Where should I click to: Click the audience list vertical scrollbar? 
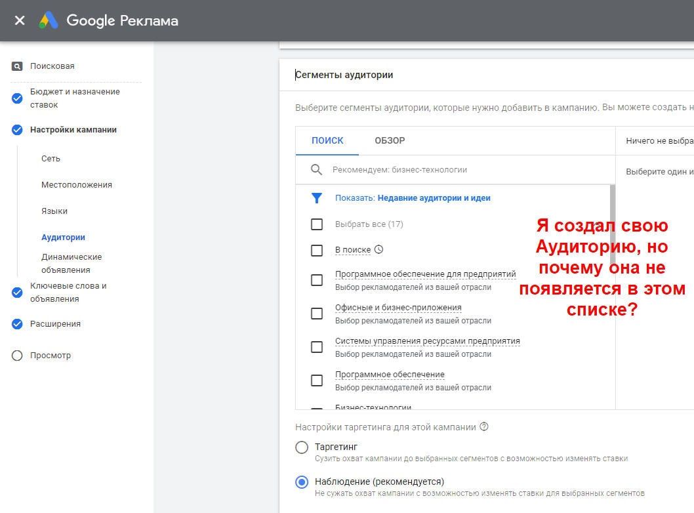(x=613, y=210)
